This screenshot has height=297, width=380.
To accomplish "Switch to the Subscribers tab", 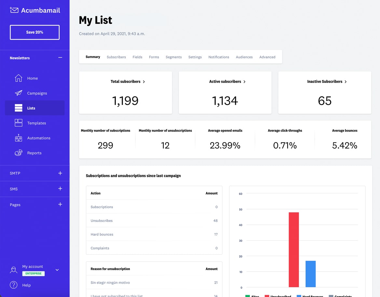I will [116, 57].
